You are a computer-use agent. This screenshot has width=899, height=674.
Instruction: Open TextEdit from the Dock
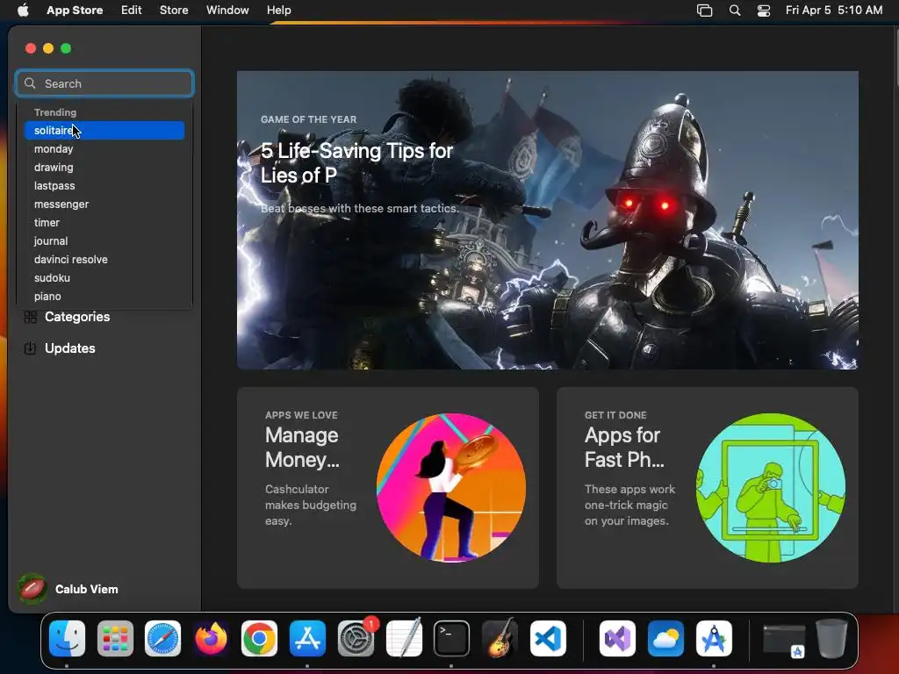coord(404,638)
